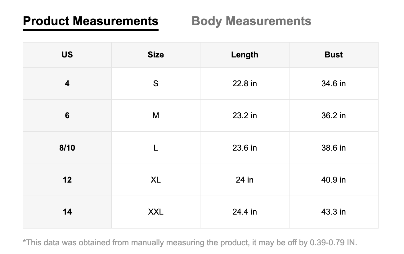The image size is (404, 254).
Task: Select the 40.9 in bust cell
Action: pos(334,180)
